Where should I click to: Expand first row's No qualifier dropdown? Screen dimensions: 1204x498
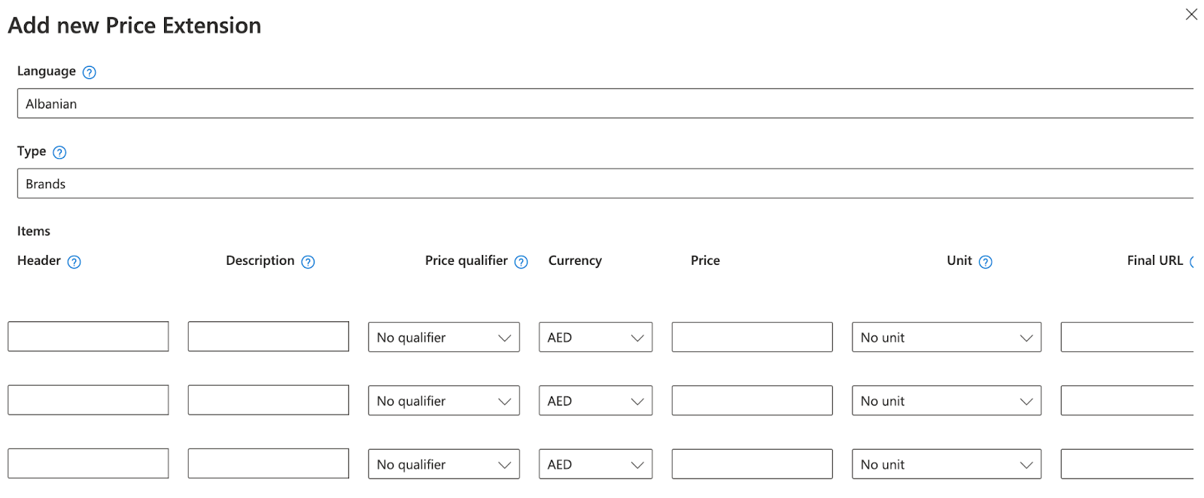click(443, 338)
